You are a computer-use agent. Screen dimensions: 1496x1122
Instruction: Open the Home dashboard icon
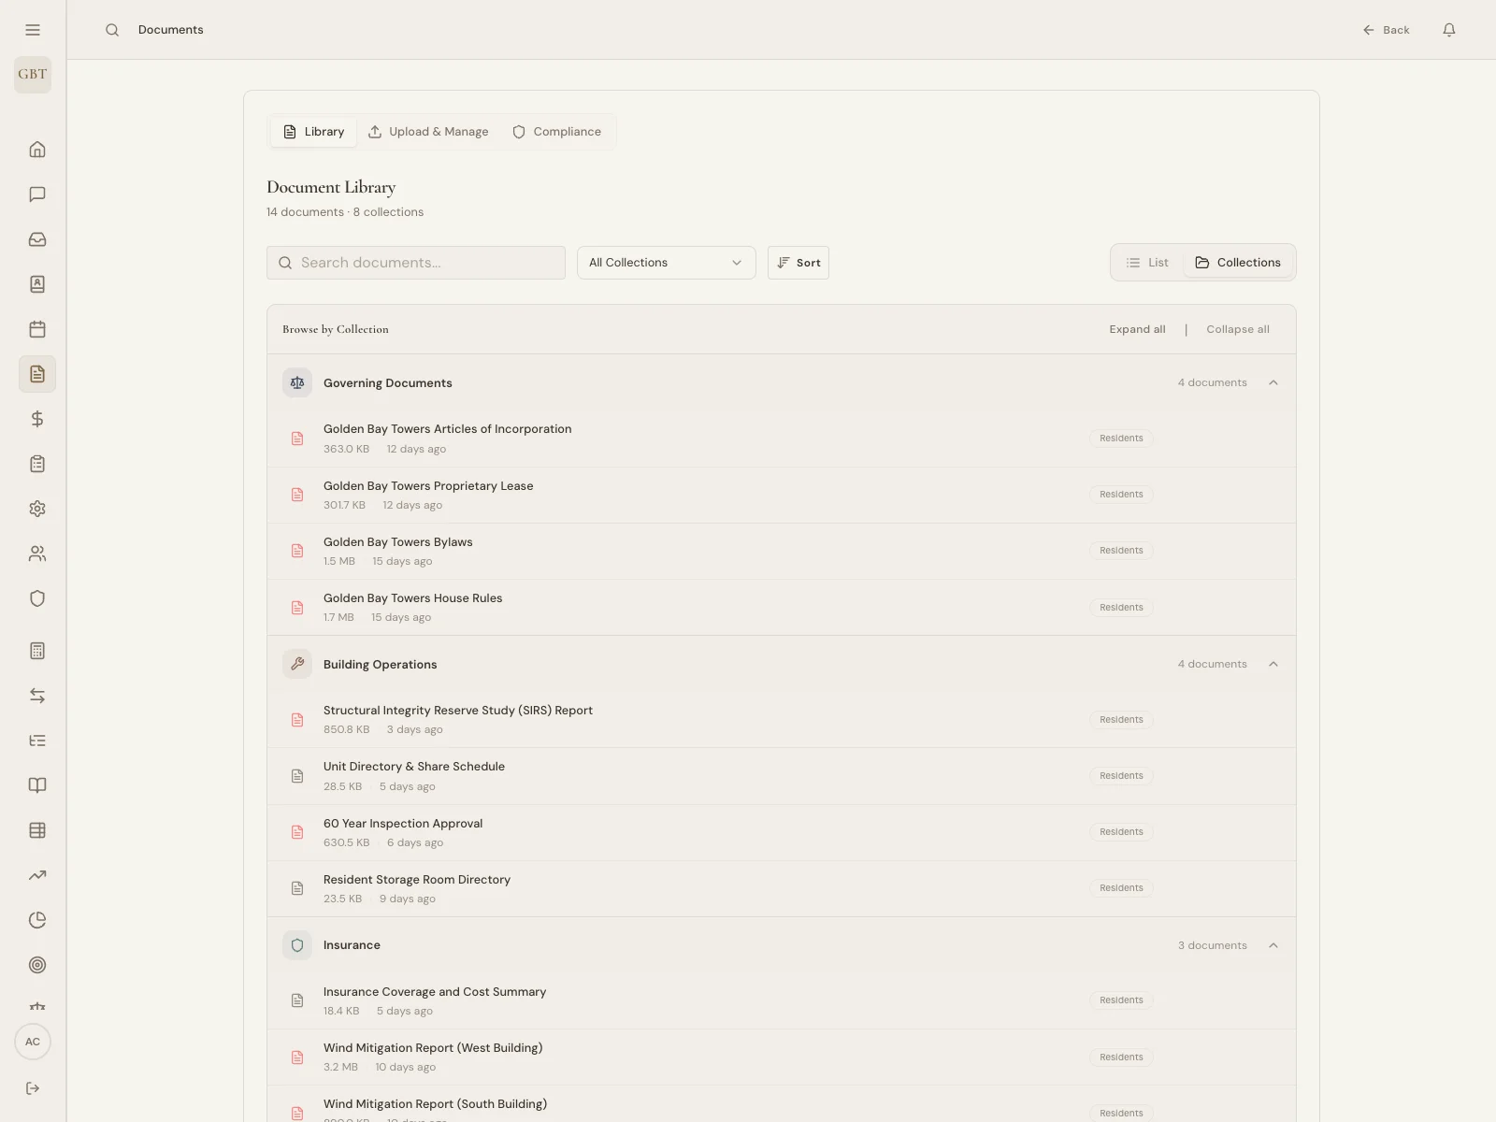pyautogui.click(x=37, y=149)
